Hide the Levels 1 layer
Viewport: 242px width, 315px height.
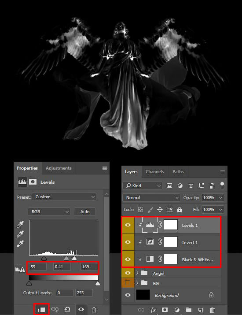pos(128,225)
